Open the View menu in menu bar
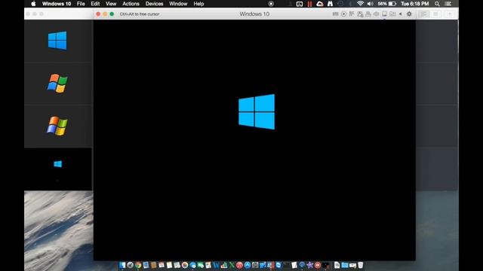The height and width of the screenshot is (271, 483). (111, 4)
